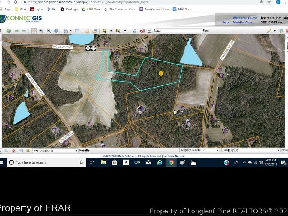
Task: Click the Print map icon
Action: pyautogui.click(x=66, y=31)
